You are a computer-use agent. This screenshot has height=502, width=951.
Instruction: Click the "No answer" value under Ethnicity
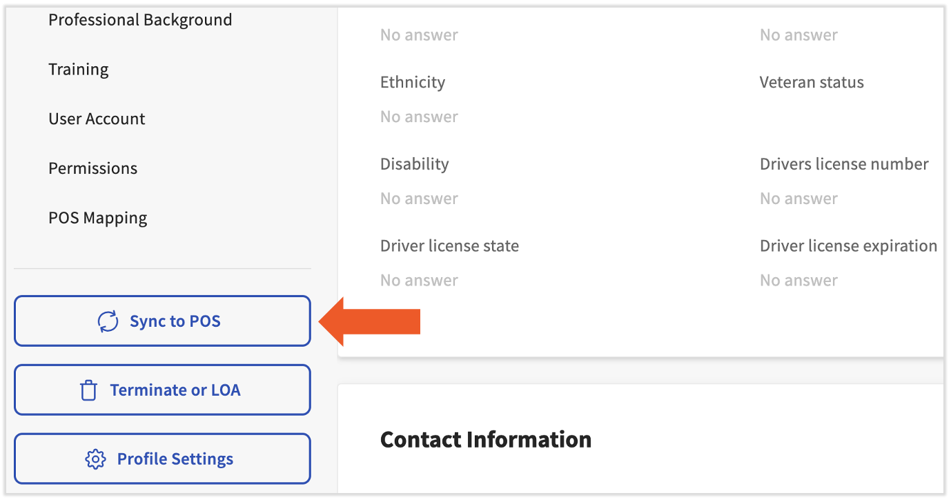coord(419,117)
